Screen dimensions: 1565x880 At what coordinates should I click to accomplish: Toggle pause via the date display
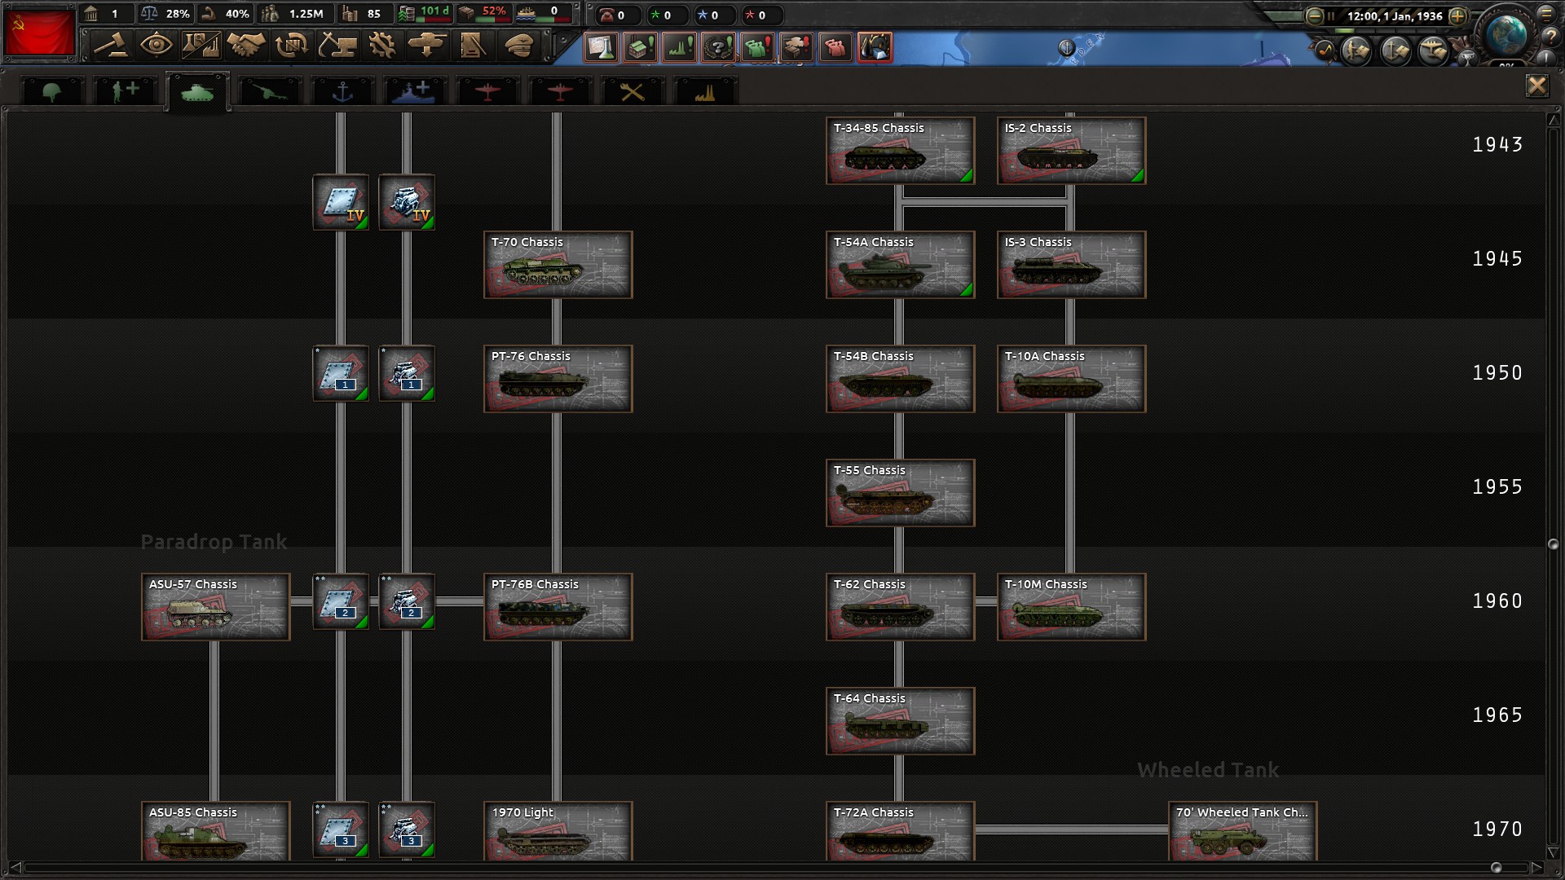pos(1394,15)
